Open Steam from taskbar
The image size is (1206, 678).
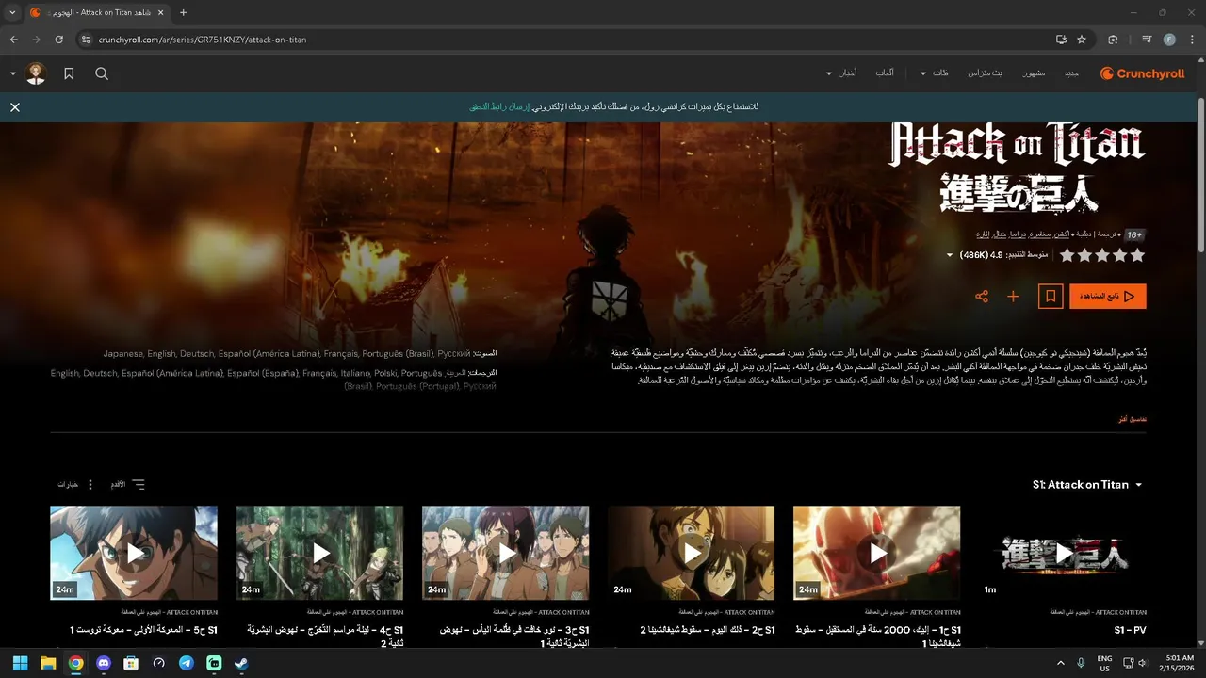(242, 663)
